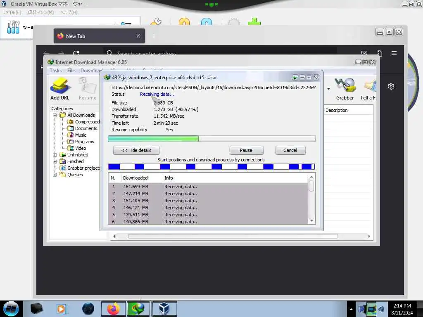Screen dimensions: 423x317
Task: Click the Resume toolbar icon in IDM
Action: point(88,89)
